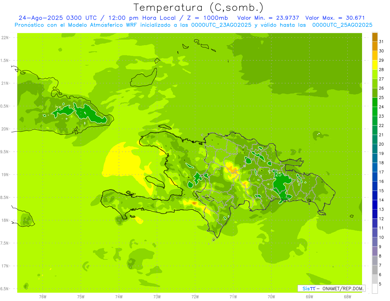The width and height of the screenshot is (390, 301).
Task: Click the "75W" longitude label
Action: click(81, 297)
